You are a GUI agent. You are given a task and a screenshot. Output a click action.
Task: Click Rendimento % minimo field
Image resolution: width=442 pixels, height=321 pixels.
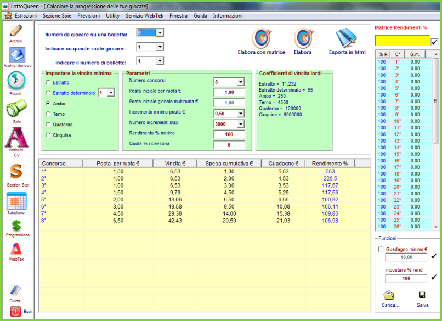(229, 134)
